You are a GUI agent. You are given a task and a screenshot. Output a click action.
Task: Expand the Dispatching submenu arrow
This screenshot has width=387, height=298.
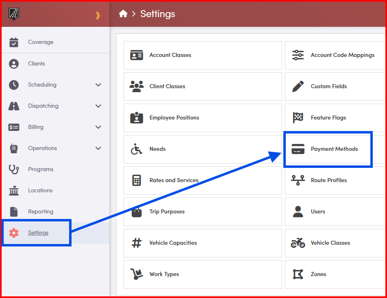(x=98, y=106)
